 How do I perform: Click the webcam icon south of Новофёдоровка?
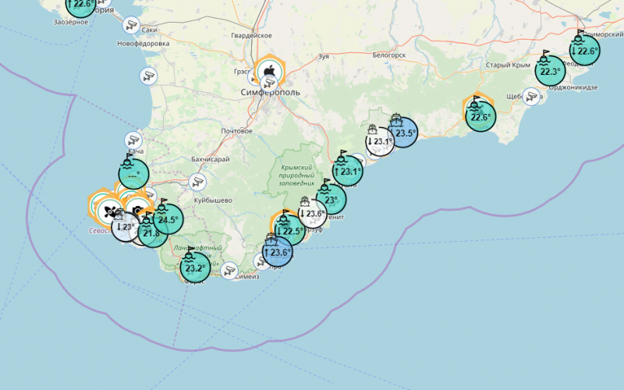coord(148,76)
